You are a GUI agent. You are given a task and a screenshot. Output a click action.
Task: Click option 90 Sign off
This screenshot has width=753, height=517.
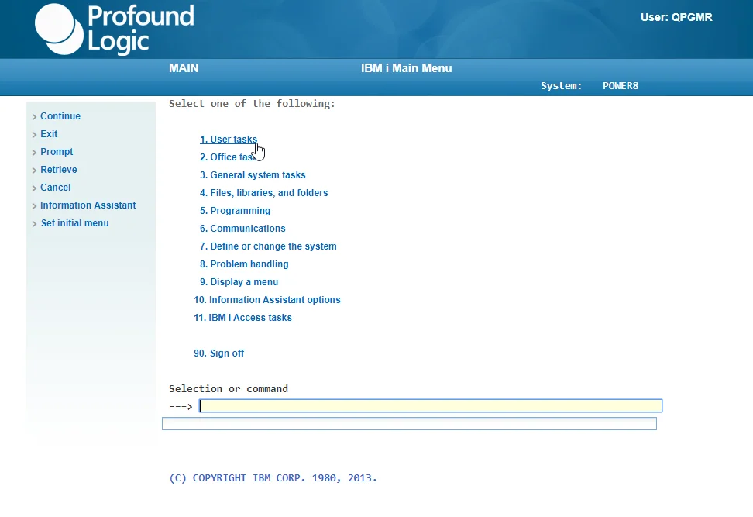(x=218, y=353)
